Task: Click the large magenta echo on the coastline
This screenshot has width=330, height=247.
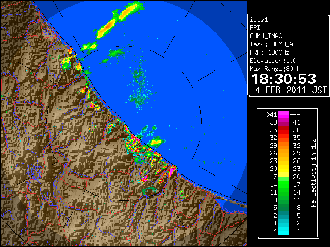Action: tap(172, 170)
